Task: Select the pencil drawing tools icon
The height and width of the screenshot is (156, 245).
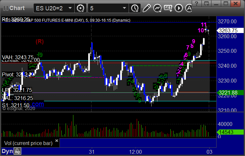Action: [x=146, y=8]
